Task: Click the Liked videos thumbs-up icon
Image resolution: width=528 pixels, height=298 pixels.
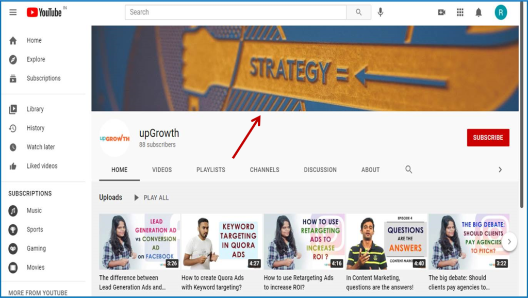Action: [13, 166]
